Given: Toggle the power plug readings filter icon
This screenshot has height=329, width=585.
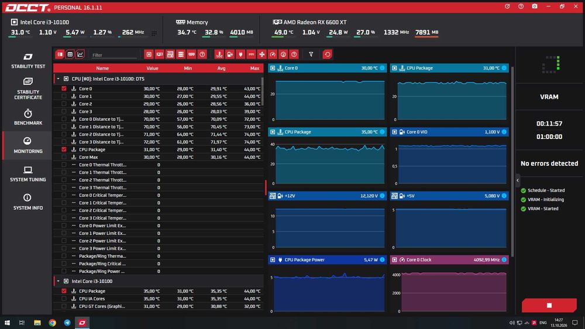Looking at the screenshot, I should (240, 54).
